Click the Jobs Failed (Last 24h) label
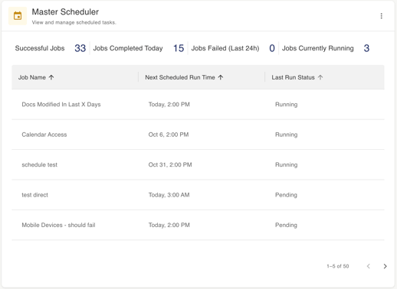The width and height of the screenshot is (397, 289). [x=225, y=48]
